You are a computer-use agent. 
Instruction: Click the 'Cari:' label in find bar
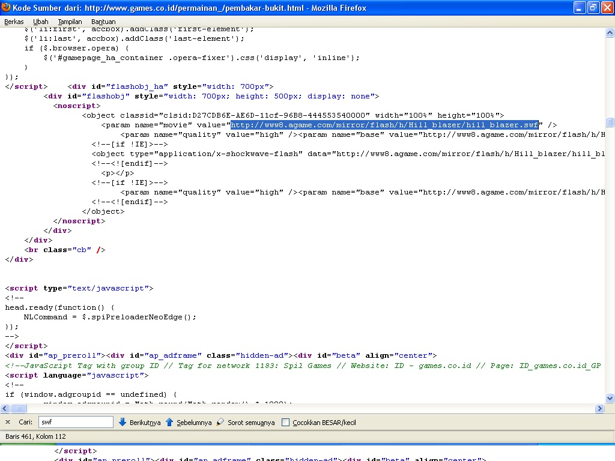point(25,422)
